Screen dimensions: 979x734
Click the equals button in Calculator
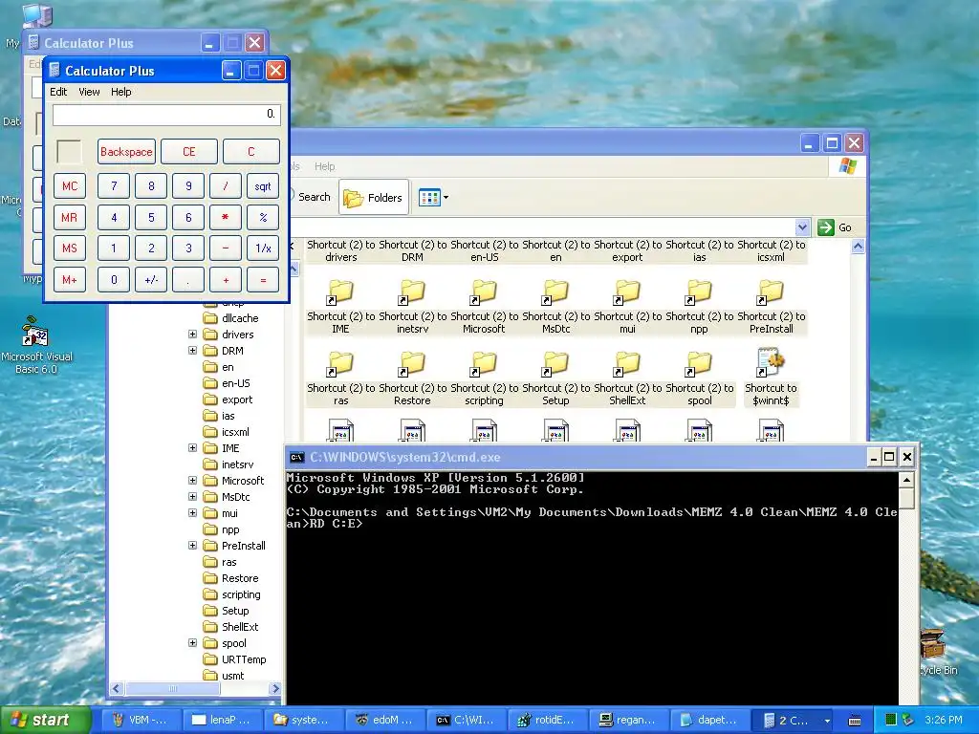pyautogui.click(x=263, y=280)
